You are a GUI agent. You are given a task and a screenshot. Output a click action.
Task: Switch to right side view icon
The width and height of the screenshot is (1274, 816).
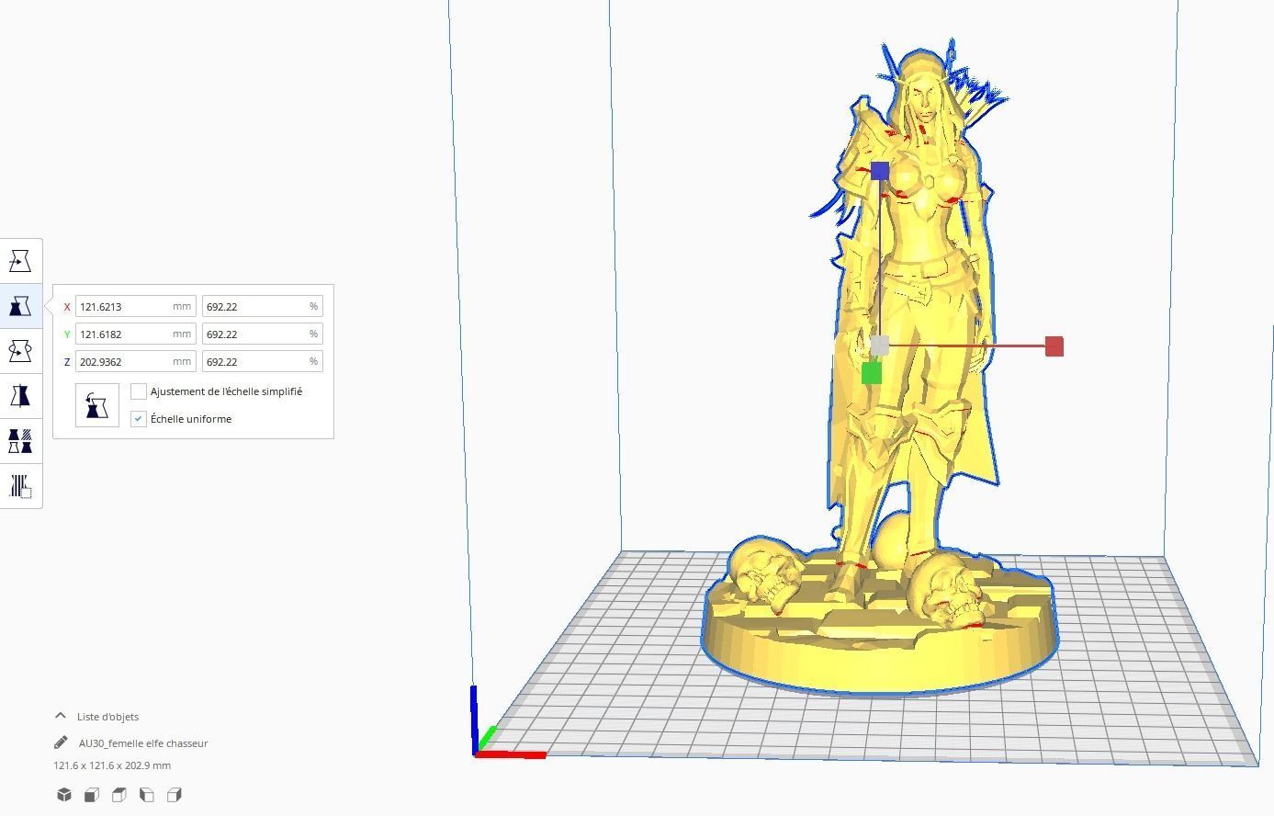[x=175, y=795]
